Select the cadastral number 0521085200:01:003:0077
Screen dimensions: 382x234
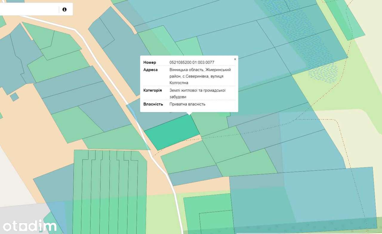tap(192, 62)
